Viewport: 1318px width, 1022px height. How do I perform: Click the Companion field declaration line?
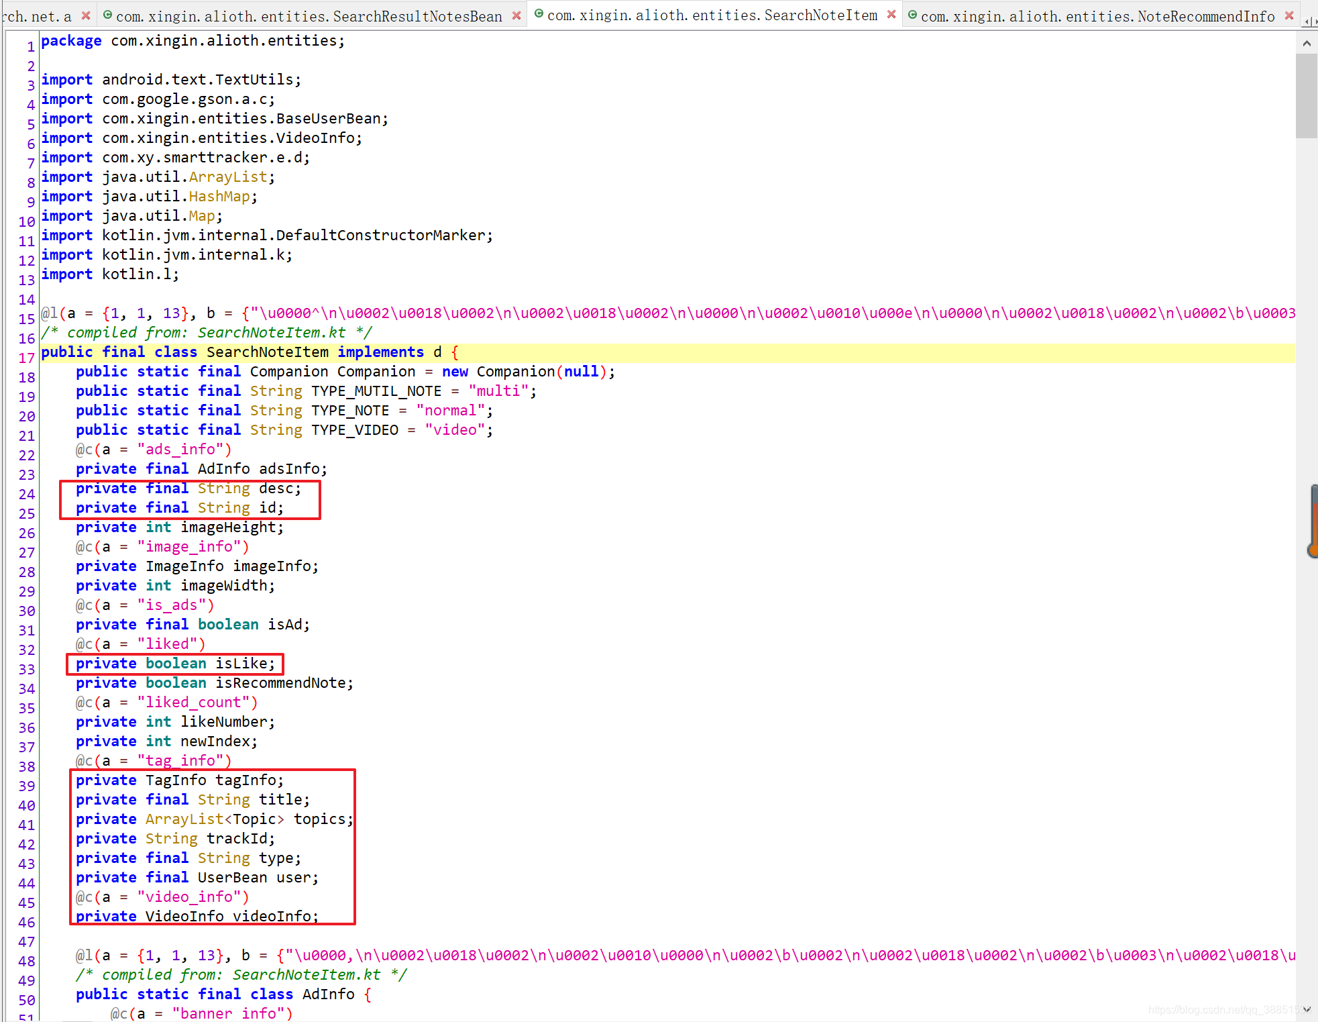[345, 372]
